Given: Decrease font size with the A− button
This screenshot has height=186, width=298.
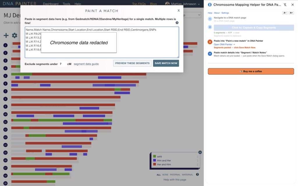Looking at the screenshot, I should coord(285,13).
